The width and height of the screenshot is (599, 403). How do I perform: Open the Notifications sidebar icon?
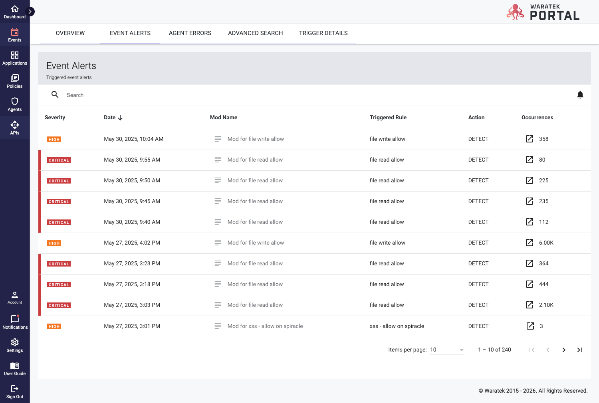tap(15, 319)
